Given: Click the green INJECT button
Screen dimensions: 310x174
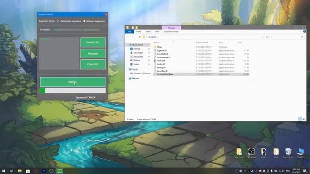Looking at the screenshot, I should coord(73,82).
